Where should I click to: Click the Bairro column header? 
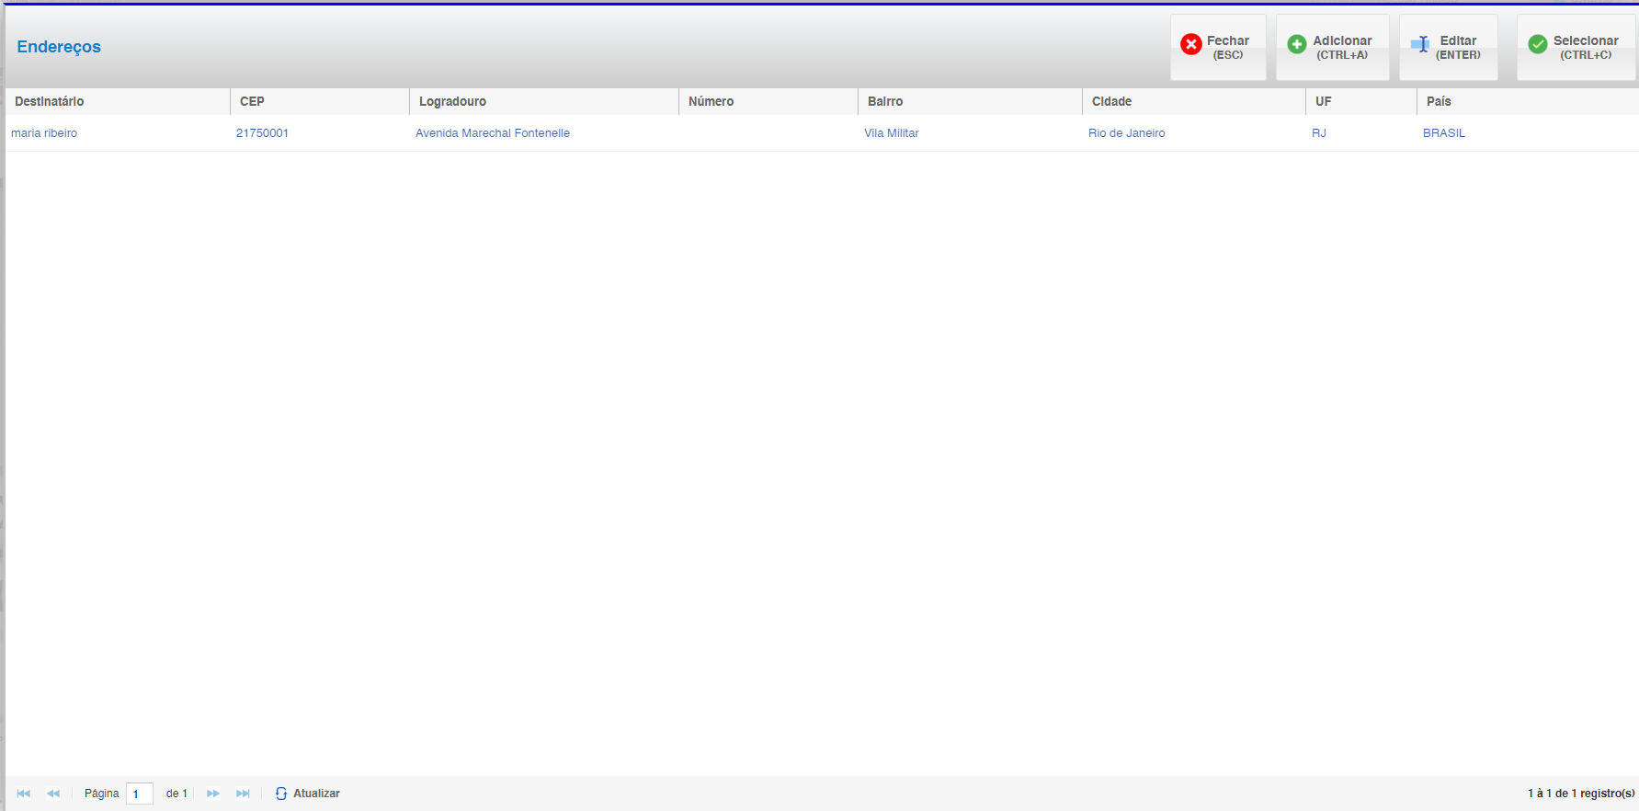pyautogui.click(x=885, y=101)
